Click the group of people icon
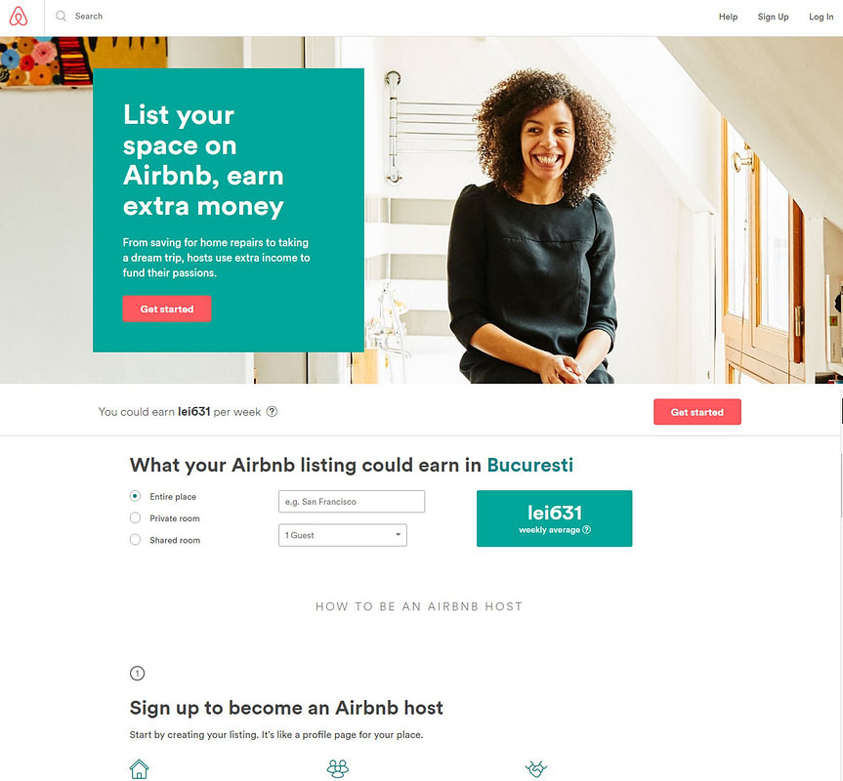This screenshot has width=843, height=781. pos(338,768)
